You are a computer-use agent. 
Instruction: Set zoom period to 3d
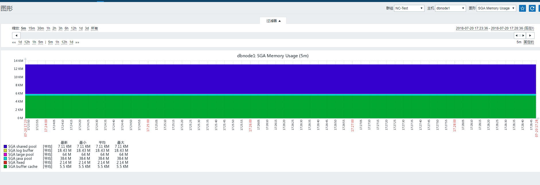coord(87,28)
